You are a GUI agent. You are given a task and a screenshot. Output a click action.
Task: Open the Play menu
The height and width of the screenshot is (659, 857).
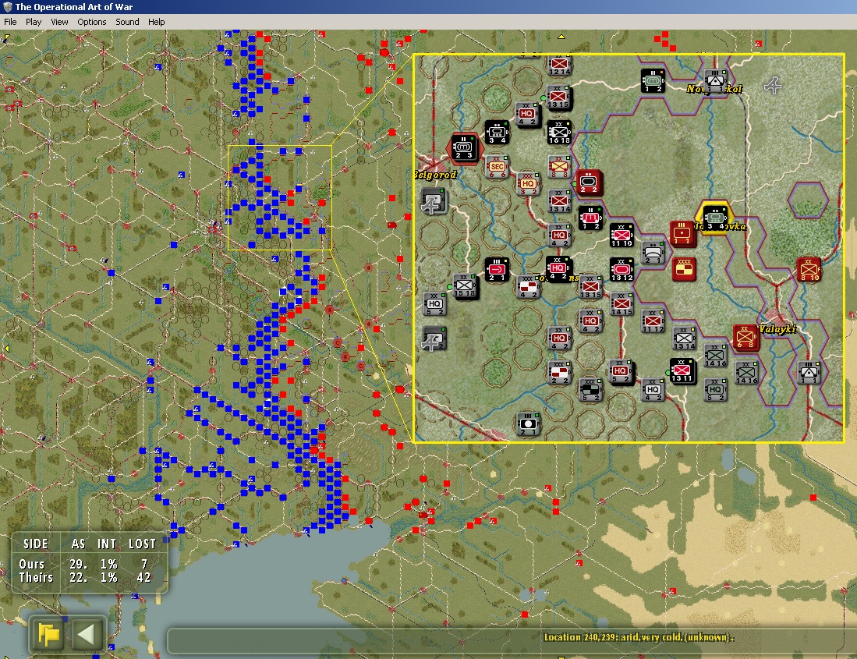pyautogui.click(x=34, y=22)
